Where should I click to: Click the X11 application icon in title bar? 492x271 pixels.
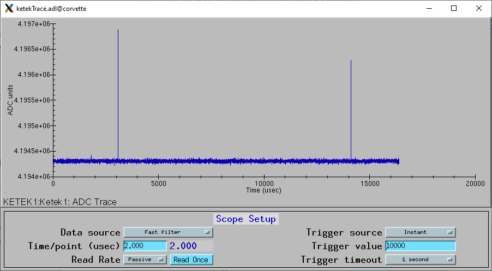pyautogui.click(x=9, y=9)
